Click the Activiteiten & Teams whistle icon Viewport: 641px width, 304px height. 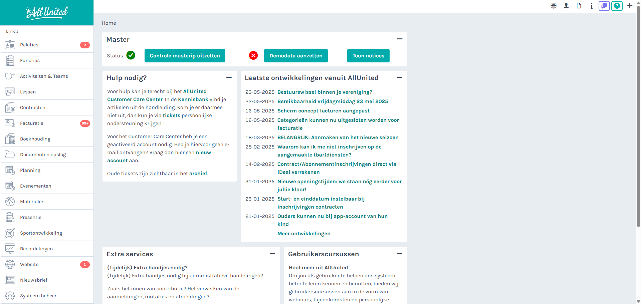10,76
